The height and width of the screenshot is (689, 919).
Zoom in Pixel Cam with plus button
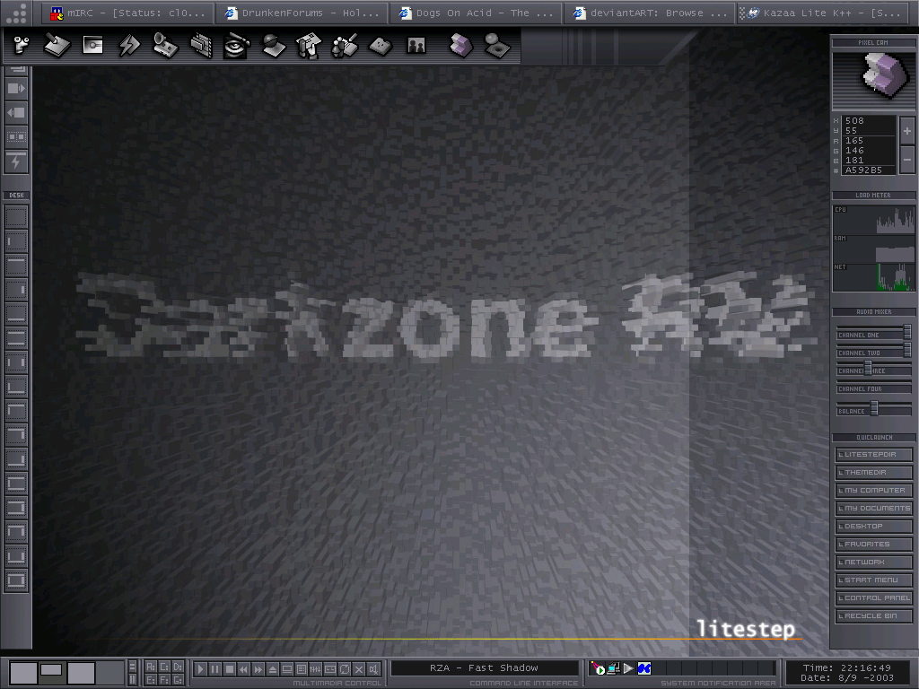click(x=907, y=131)
